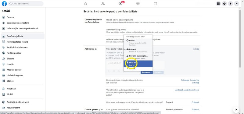Click the Securitate shield icon

pyautogui.click(x=4, y=23)
